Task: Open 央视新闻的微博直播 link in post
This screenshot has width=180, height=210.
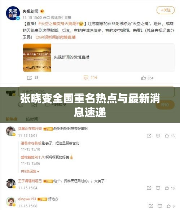Action: [56, 37]
